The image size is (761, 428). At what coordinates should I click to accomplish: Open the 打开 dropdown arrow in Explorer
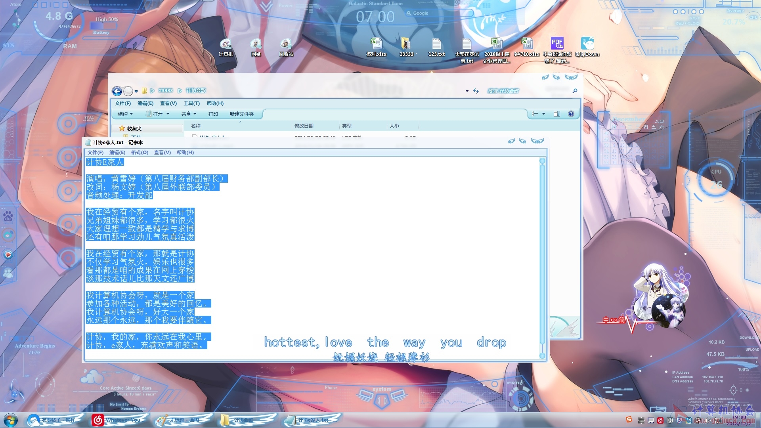[168, 114]
